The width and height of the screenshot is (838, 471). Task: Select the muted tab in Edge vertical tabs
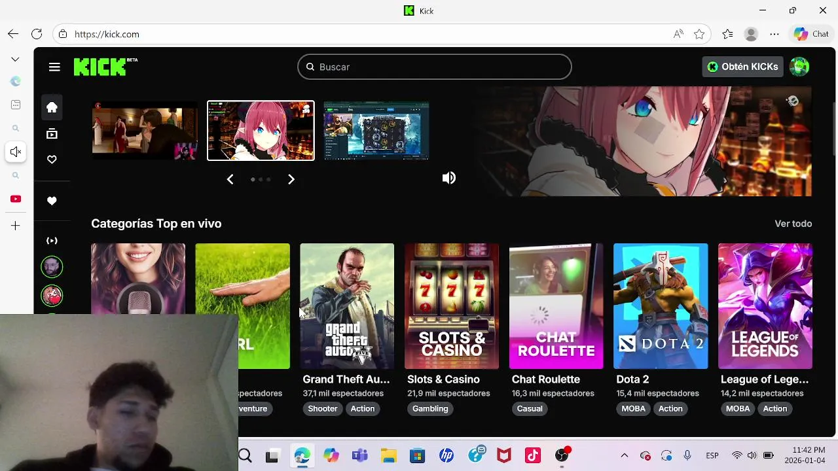tap(16, 152)
